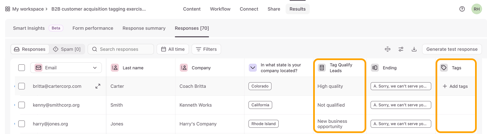The image size is (487, 134).
Task: Click the Tags column tag icon
Action: [444, 68]
